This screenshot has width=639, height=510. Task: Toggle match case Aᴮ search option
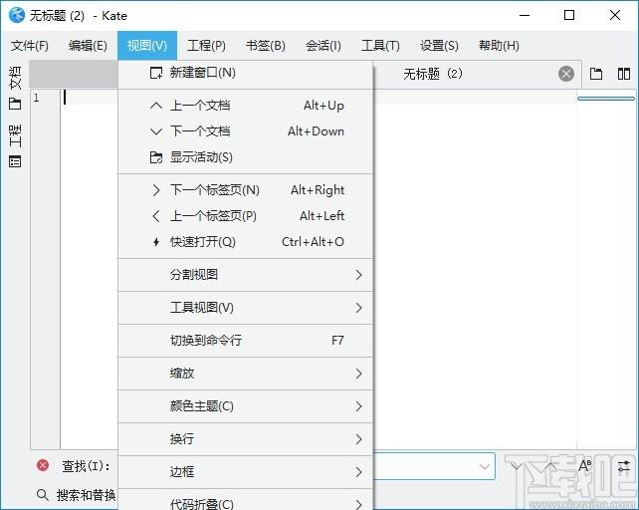pos(585,465)
